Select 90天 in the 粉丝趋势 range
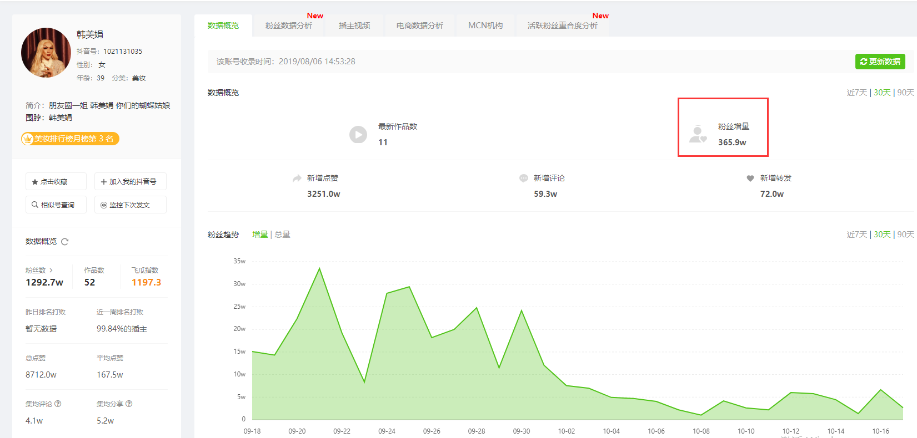917x438 pixels. click(x=905, y=235)
